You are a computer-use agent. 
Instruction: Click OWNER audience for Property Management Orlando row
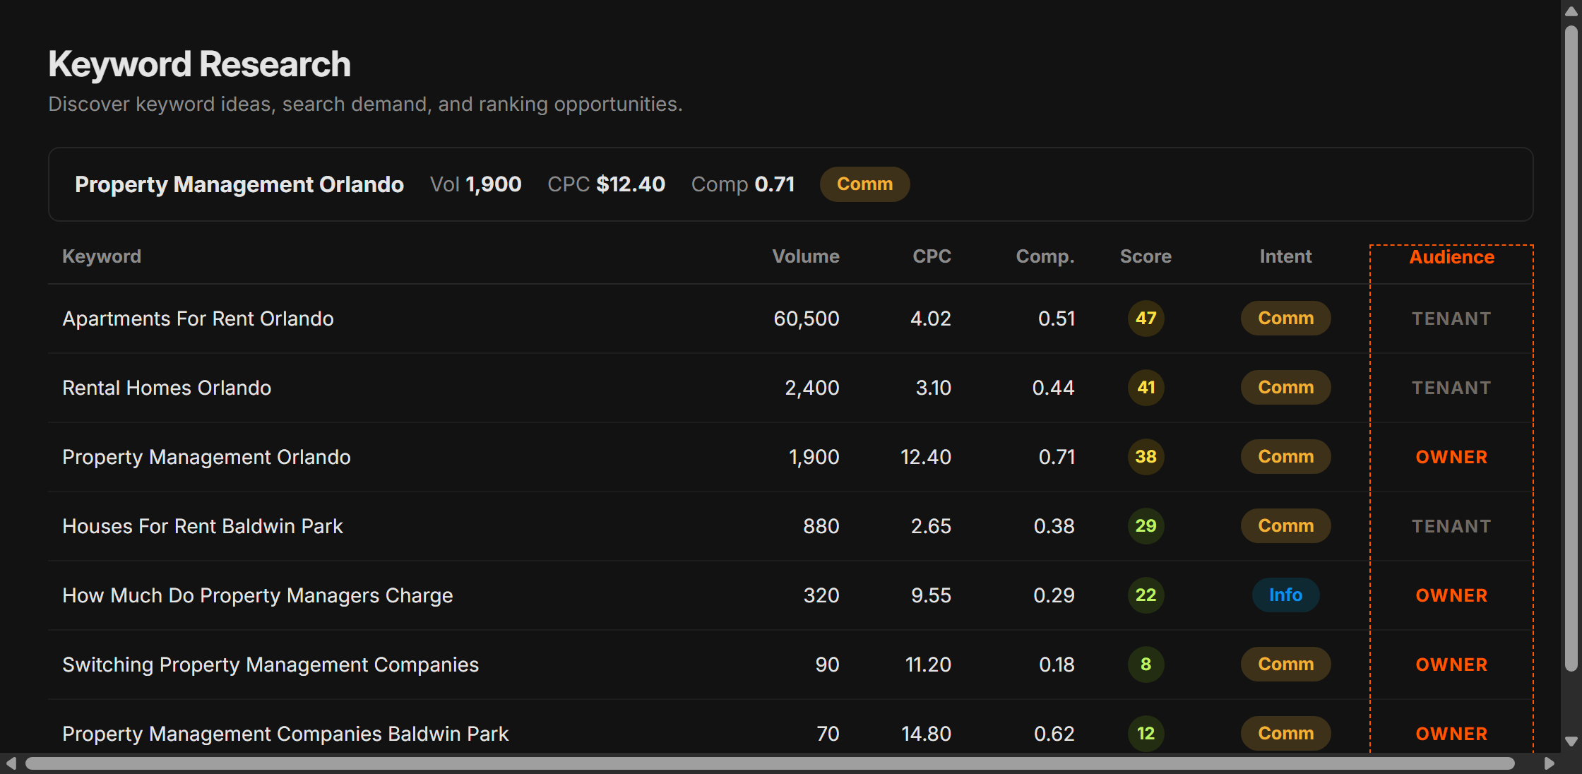[1451, 458]
